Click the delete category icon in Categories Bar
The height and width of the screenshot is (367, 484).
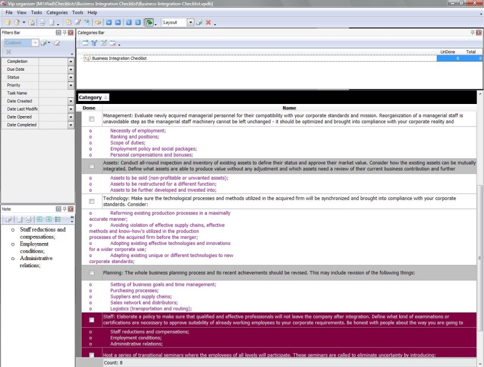tap(113, 43)
